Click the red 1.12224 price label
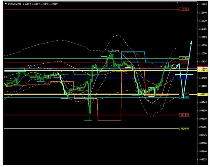This screenshot has width=210, height=167. click(184, 10)
